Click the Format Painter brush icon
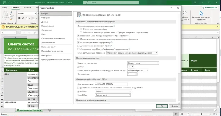The image size is (221, 116). [x=11, y=19]
